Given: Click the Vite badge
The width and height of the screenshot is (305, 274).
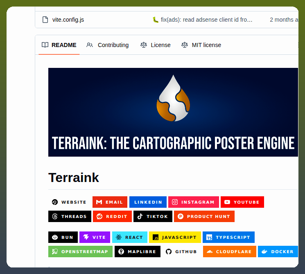Looking at the screenshot, I should 95,237.
